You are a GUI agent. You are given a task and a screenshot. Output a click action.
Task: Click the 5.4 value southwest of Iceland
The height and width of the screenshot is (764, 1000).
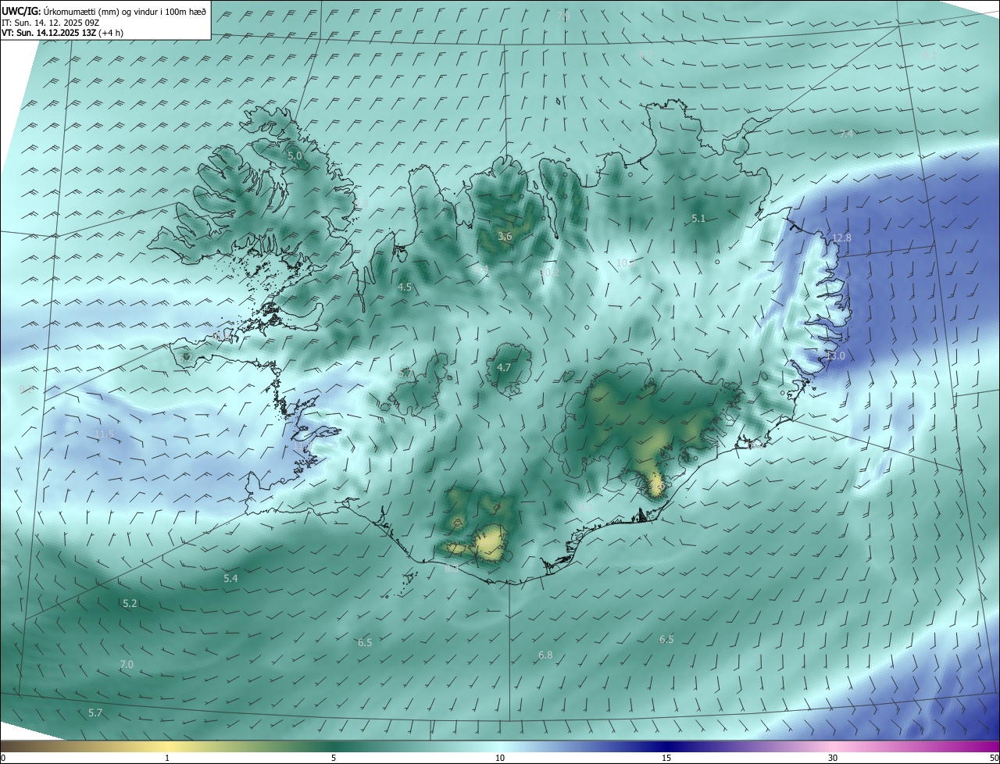coord(230,579)
